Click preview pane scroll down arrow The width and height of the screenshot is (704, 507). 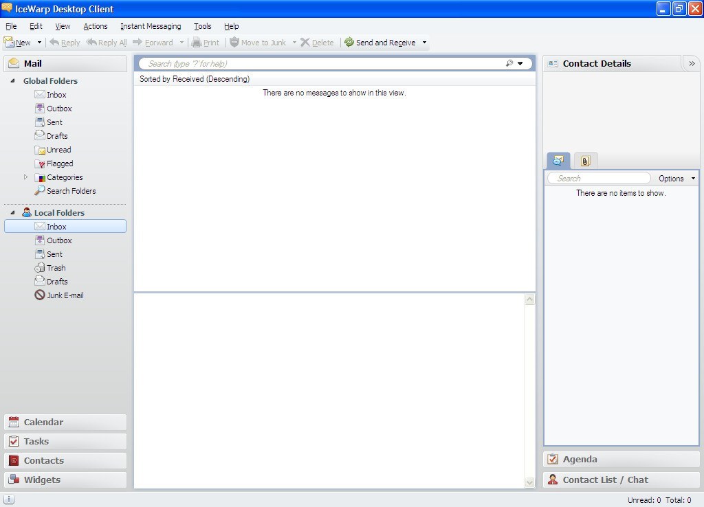click(530, 483)
